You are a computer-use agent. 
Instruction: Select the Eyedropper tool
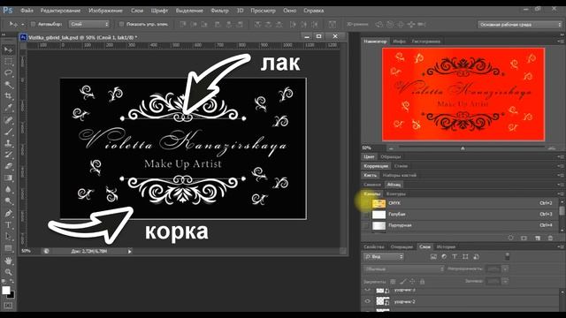[x=8, y=108]
